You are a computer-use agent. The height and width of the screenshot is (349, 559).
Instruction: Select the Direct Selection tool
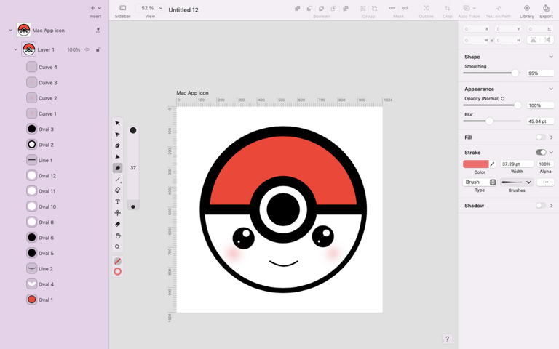117,135
